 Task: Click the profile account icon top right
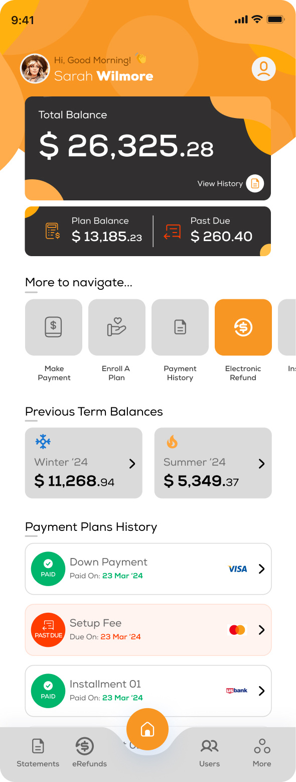263,69
